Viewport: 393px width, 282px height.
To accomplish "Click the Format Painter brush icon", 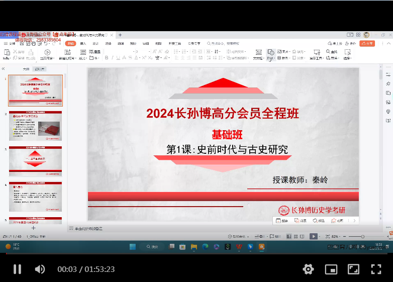I will coord(31,52).
